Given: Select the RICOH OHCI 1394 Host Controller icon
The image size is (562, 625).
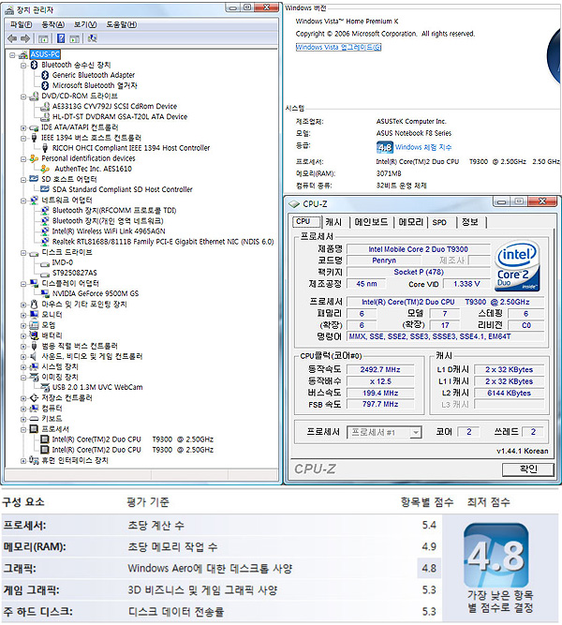Looking at the screenshot, I should click(45, 148).
